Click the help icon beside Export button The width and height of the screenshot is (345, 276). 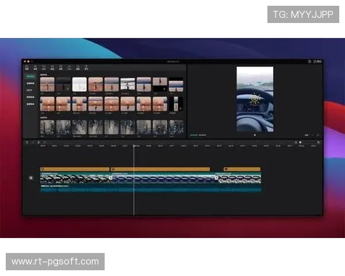pyautogui.click(x=309, y=62)
